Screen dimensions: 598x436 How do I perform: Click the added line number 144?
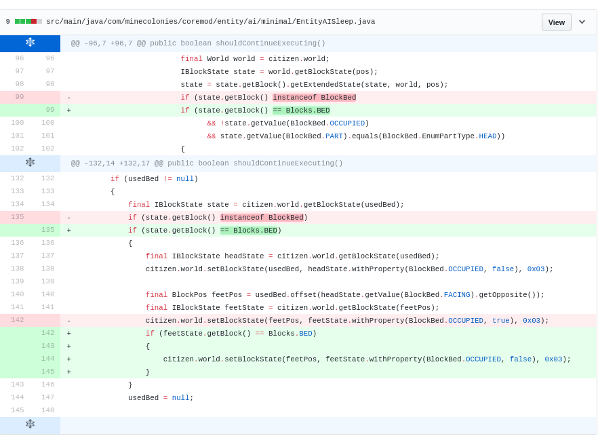tap(47, 359)
